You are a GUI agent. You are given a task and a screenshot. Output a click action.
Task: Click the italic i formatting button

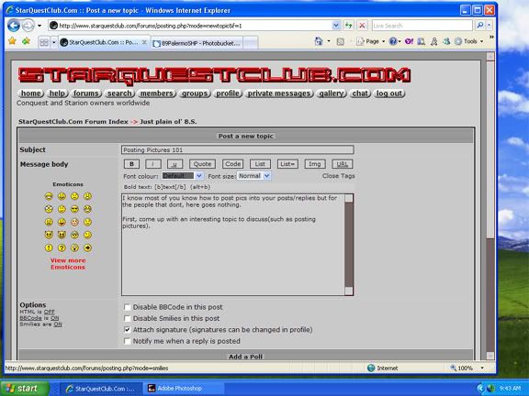tap(152, 164)
